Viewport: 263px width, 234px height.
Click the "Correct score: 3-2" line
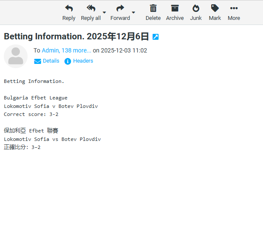click(x=31, y=114)
